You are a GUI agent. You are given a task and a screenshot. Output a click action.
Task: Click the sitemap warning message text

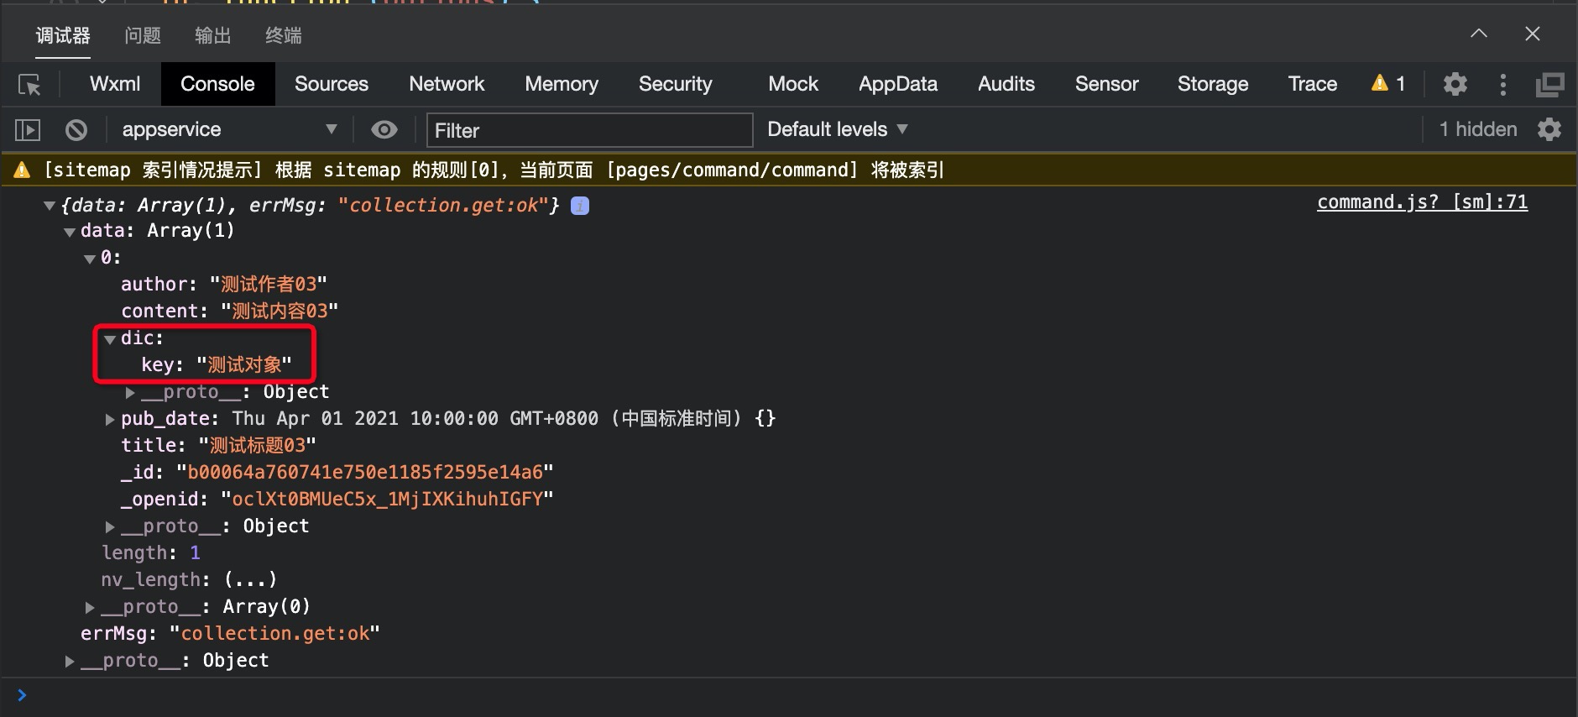coord(494,170)
